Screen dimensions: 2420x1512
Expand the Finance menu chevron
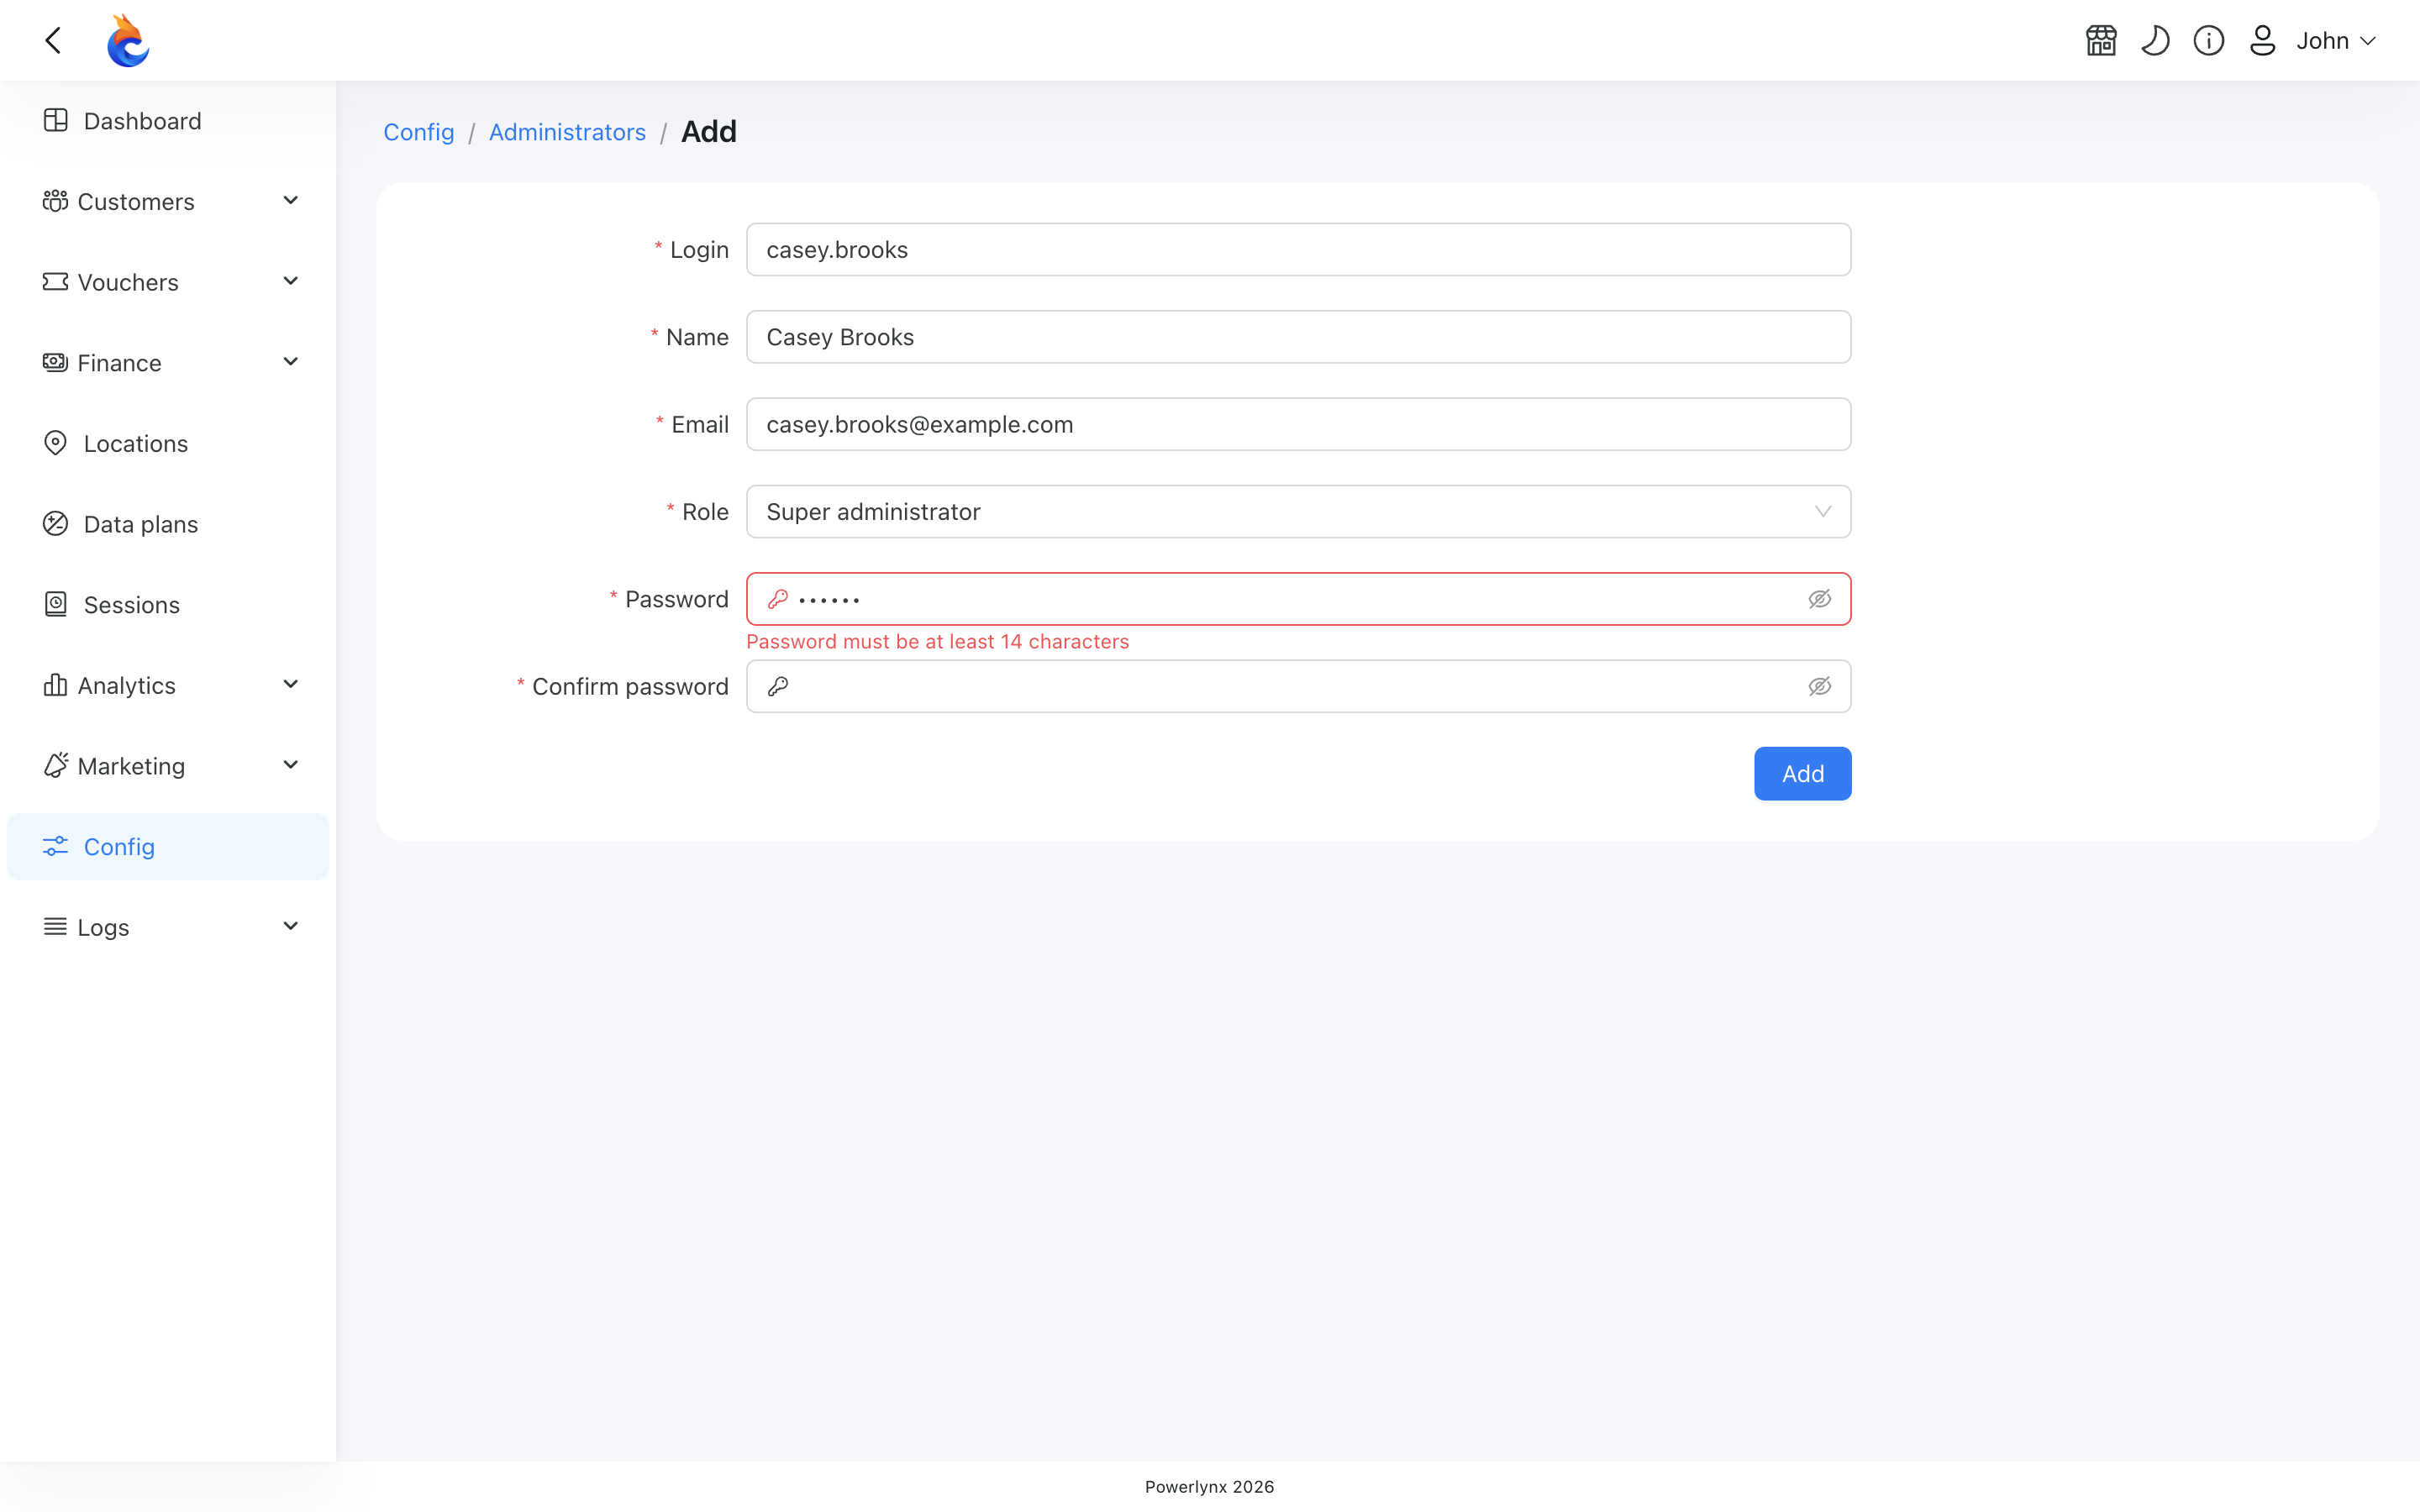coord(291,362)
